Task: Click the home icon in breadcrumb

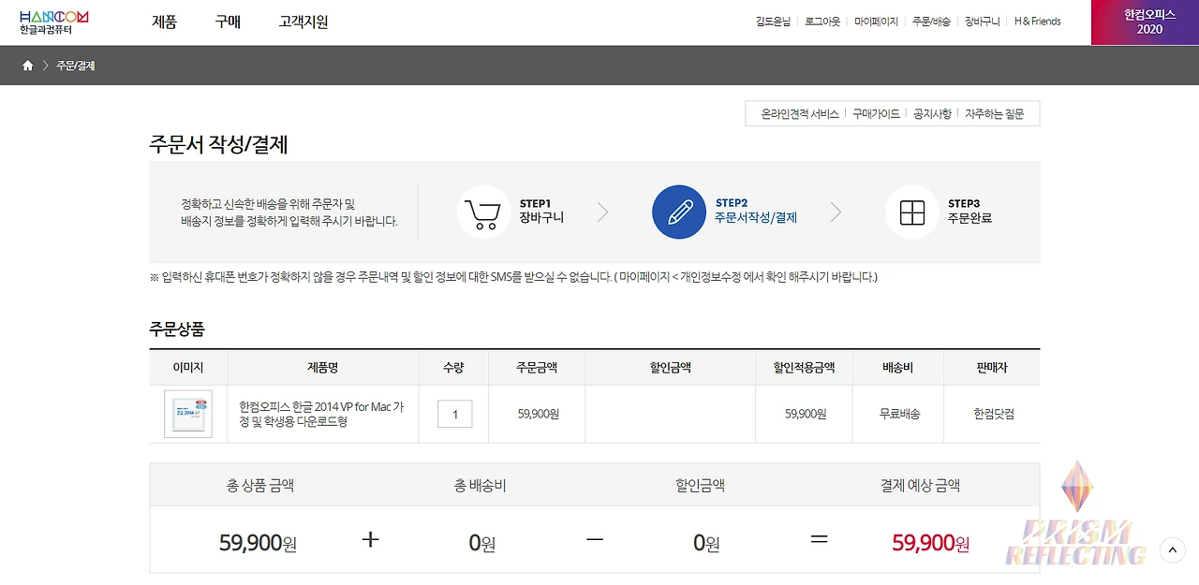Action: pyautogui.click(x=28, y=66)
